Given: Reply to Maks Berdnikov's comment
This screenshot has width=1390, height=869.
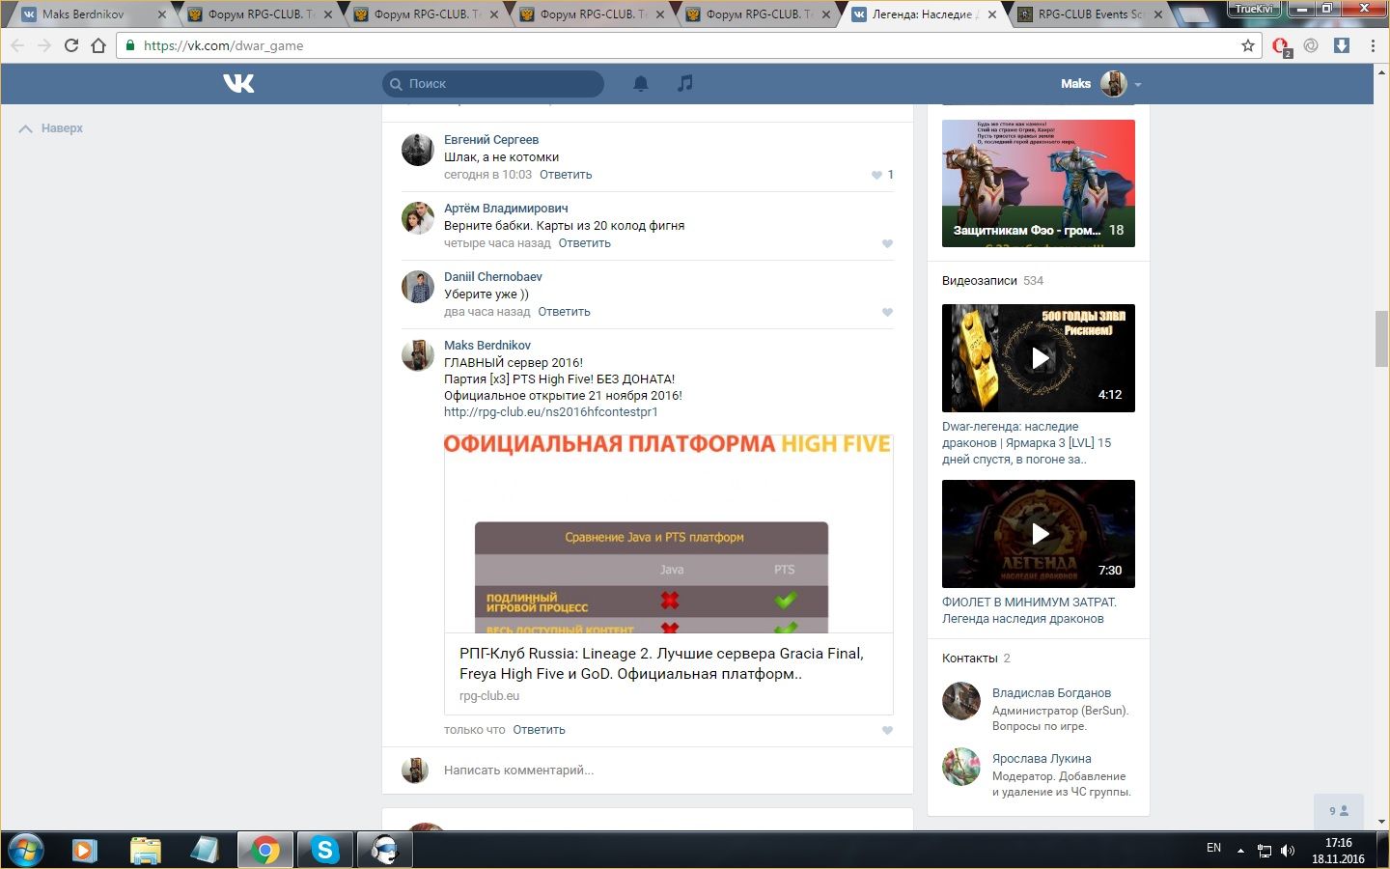Looking at the screenshot, I should [x=539, y=730].
